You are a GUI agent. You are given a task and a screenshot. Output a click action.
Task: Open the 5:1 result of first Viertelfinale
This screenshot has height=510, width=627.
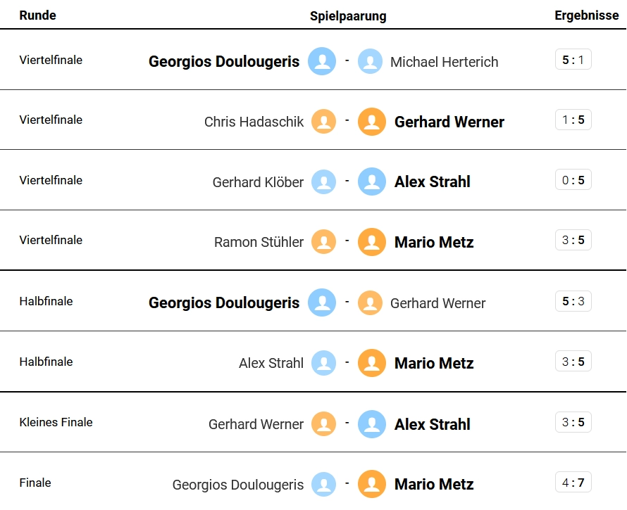click(x=573, y=60)
